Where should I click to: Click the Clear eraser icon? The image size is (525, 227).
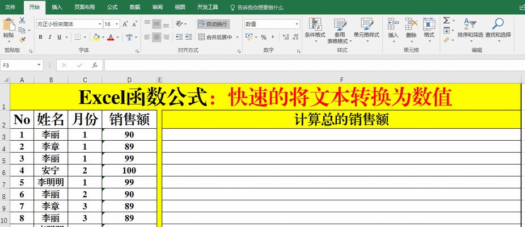point(446,40)
